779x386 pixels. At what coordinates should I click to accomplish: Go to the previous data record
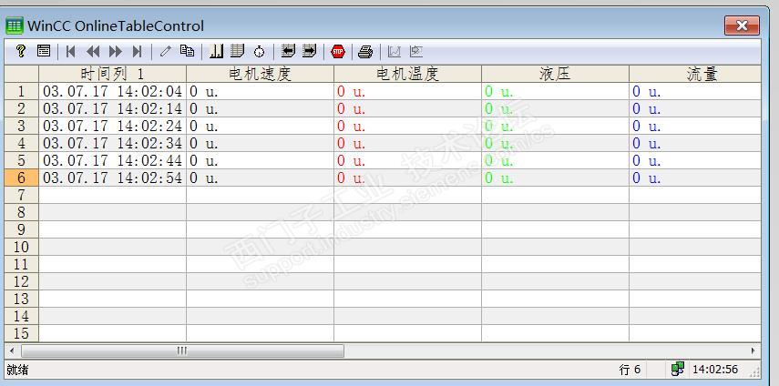click(93, 51)
